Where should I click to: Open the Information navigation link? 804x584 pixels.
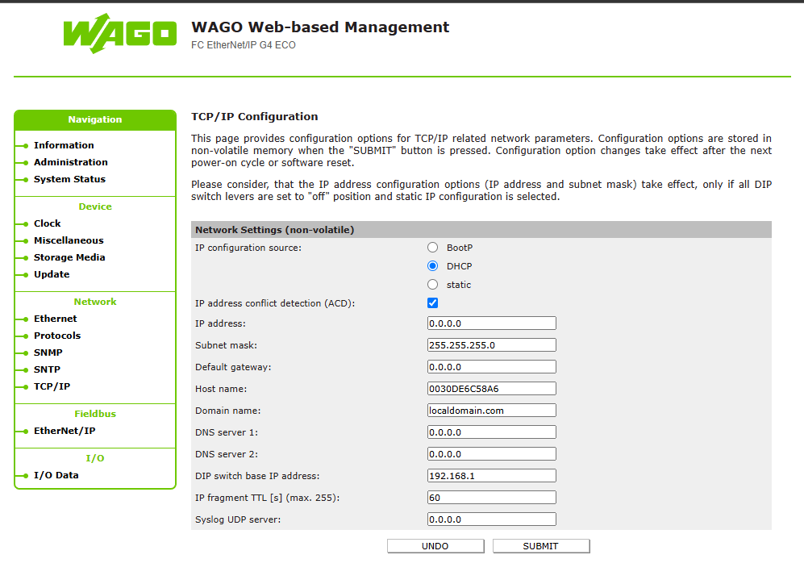[x=64, y=145]
